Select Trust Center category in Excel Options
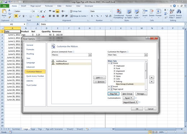This screenshot has width=187, height=134. [32, 85]
